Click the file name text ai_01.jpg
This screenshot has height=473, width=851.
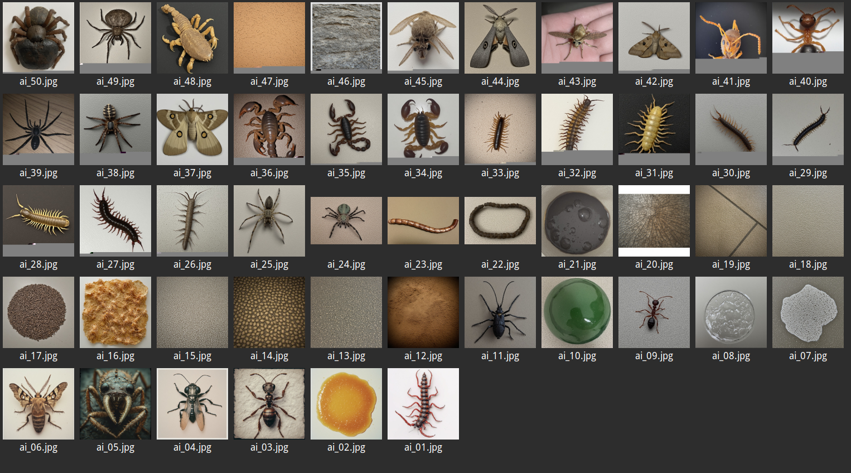click(x=423, y=447)
